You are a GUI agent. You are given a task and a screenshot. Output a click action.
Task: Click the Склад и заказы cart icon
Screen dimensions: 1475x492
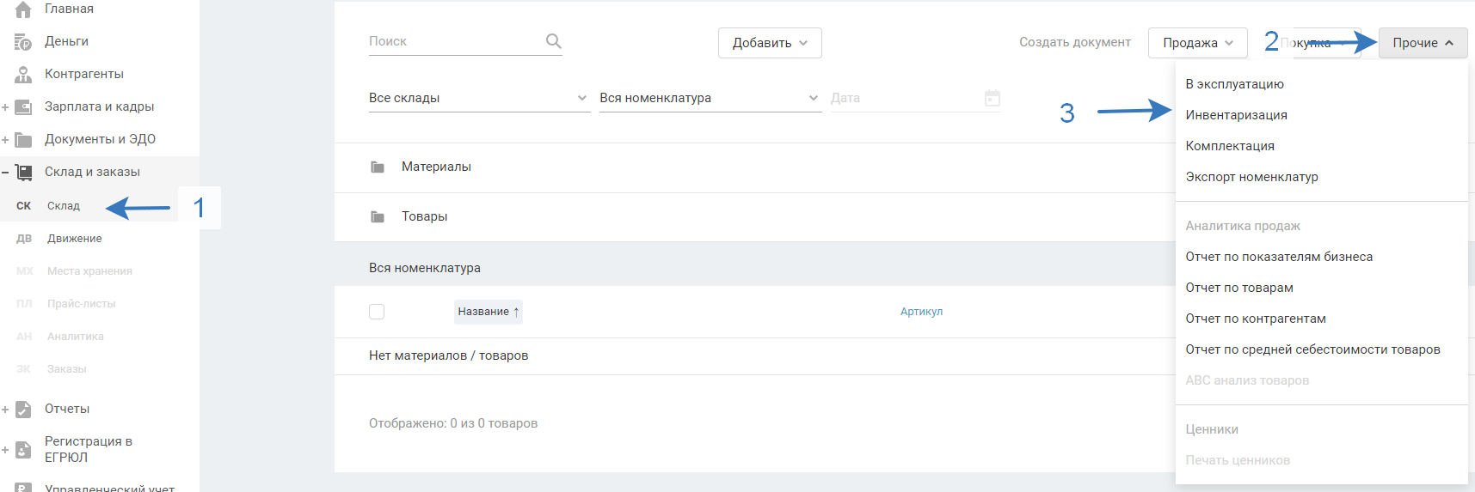coord(23,172)
